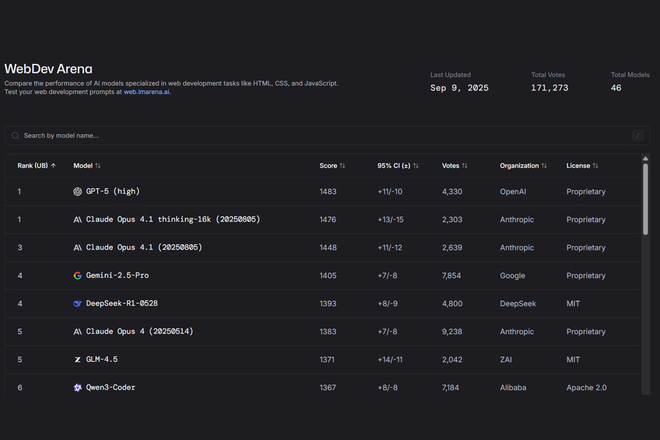This screenshot has width=660, height=440.
Task: Click the sort arrows icon next to Model
Action: (x=98, y=166)
